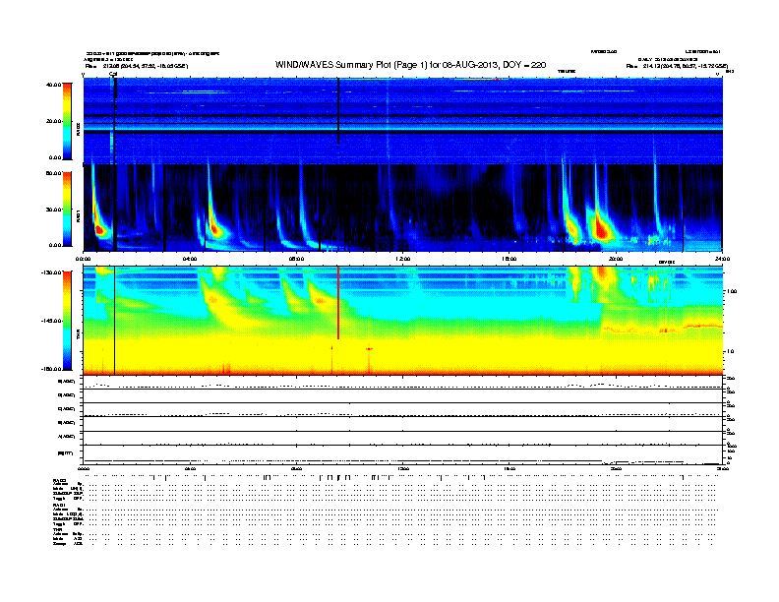779x602 pixels.
Task: Click the 40.00 label on RAD2 colorbar
Action: (x=53, y=85)
